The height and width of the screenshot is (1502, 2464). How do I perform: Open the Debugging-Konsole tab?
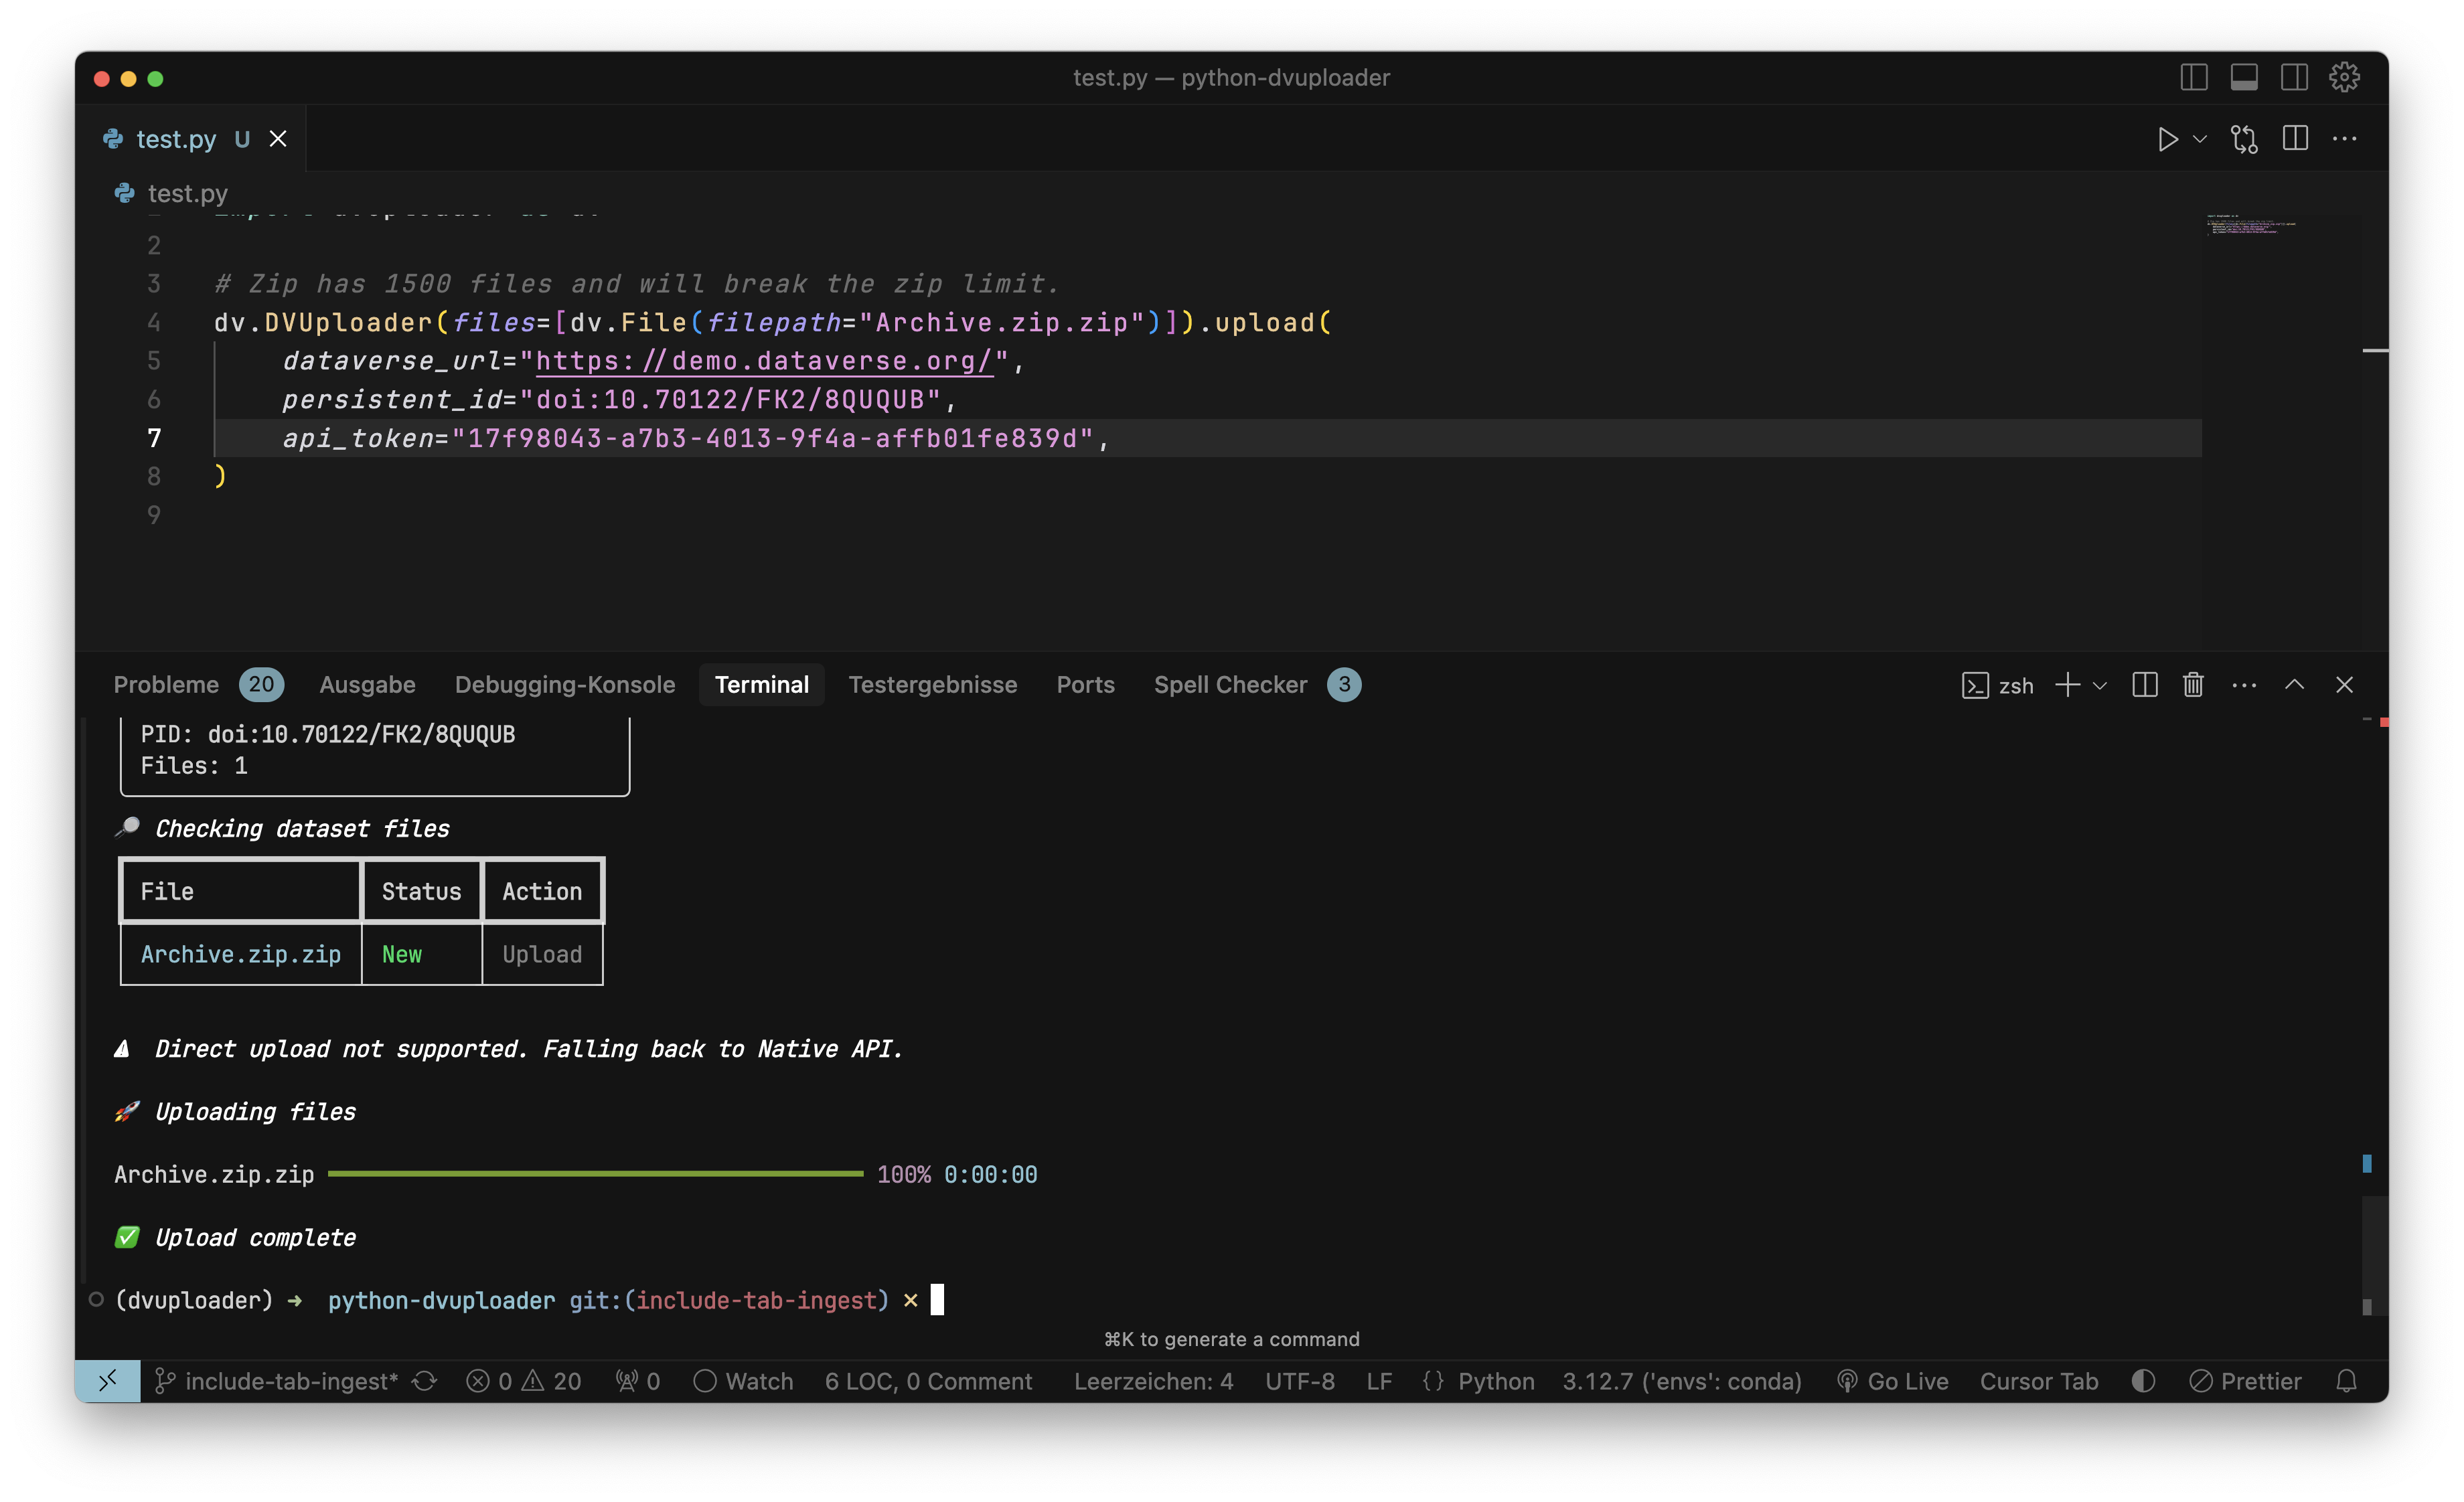[564, 685]
